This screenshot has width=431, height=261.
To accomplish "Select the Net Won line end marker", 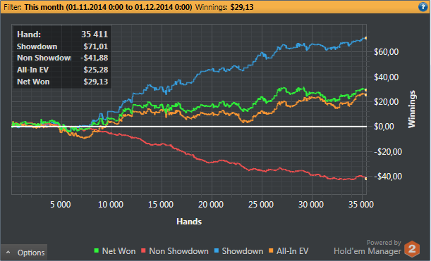I will pos(366,90).
